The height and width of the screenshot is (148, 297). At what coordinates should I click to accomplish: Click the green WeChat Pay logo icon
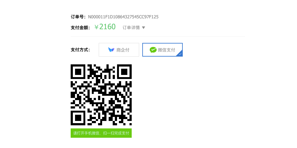click(153, 50)
